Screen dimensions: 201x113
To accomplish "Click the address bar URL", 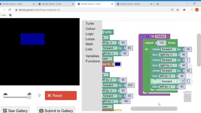I will pos(39,10).
